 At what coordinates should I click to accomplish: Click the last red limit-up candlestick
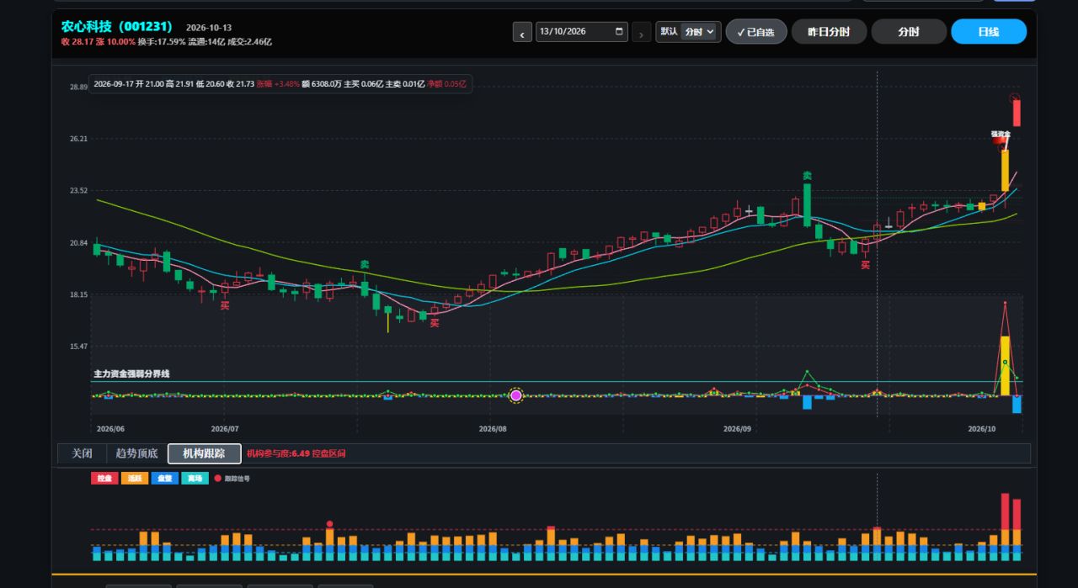[x=1017, y=113]
